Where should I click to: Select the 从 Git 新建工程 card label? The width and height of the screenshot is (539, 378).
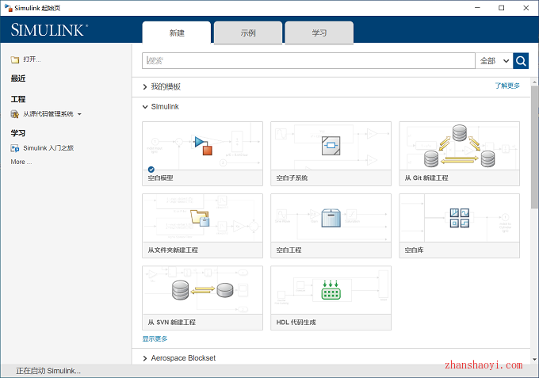426,178
